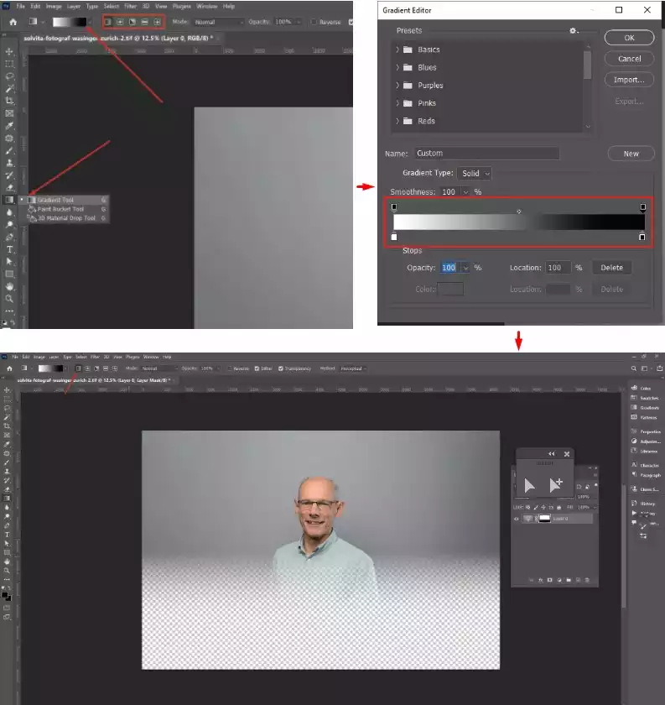Open the Libraries panel icon

click(x=635, y=451)
